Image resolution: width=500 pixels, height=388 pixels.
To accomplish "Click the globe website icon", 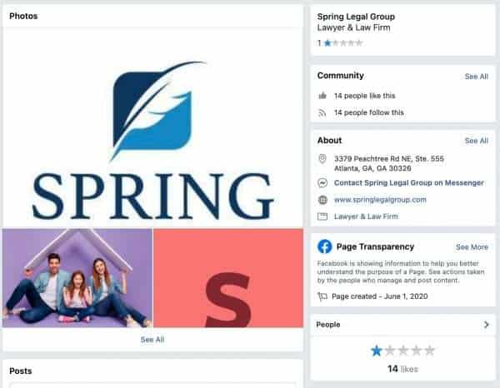I will [322, 200].
